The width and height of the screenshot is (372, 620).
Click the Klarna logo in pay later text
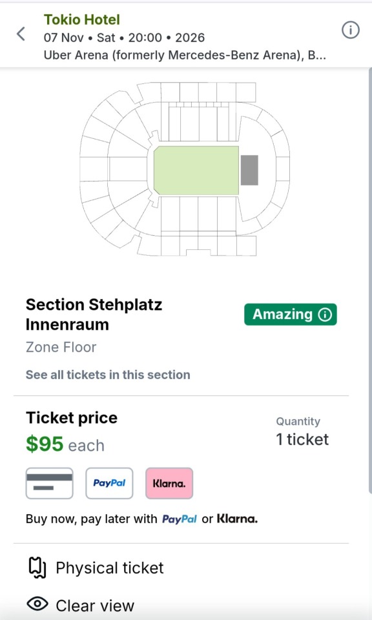(237, 519)
